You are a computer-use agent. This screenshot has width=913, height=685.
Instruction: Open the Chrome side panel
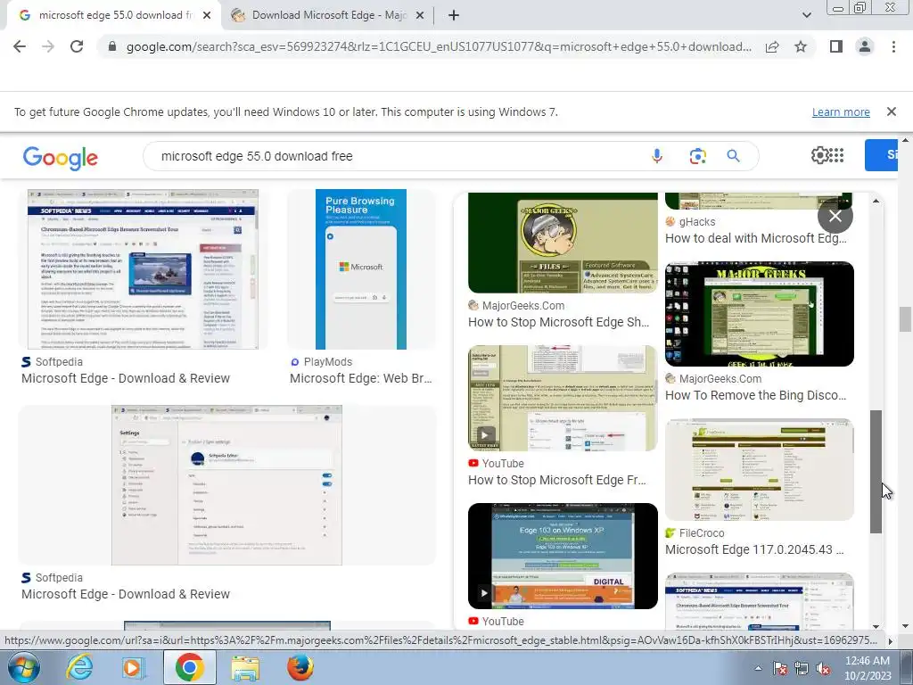(836, 46)
